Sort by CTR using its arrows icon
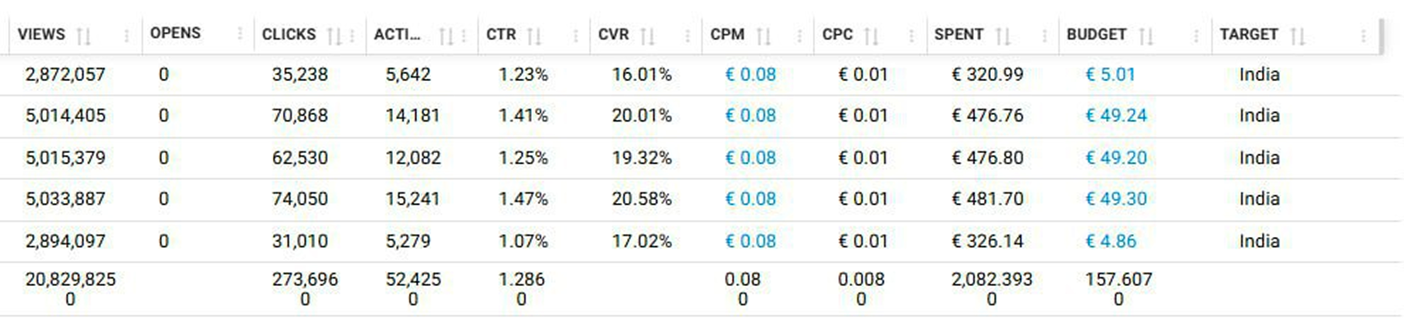The image size is (1404, 318). coord(534,36)
